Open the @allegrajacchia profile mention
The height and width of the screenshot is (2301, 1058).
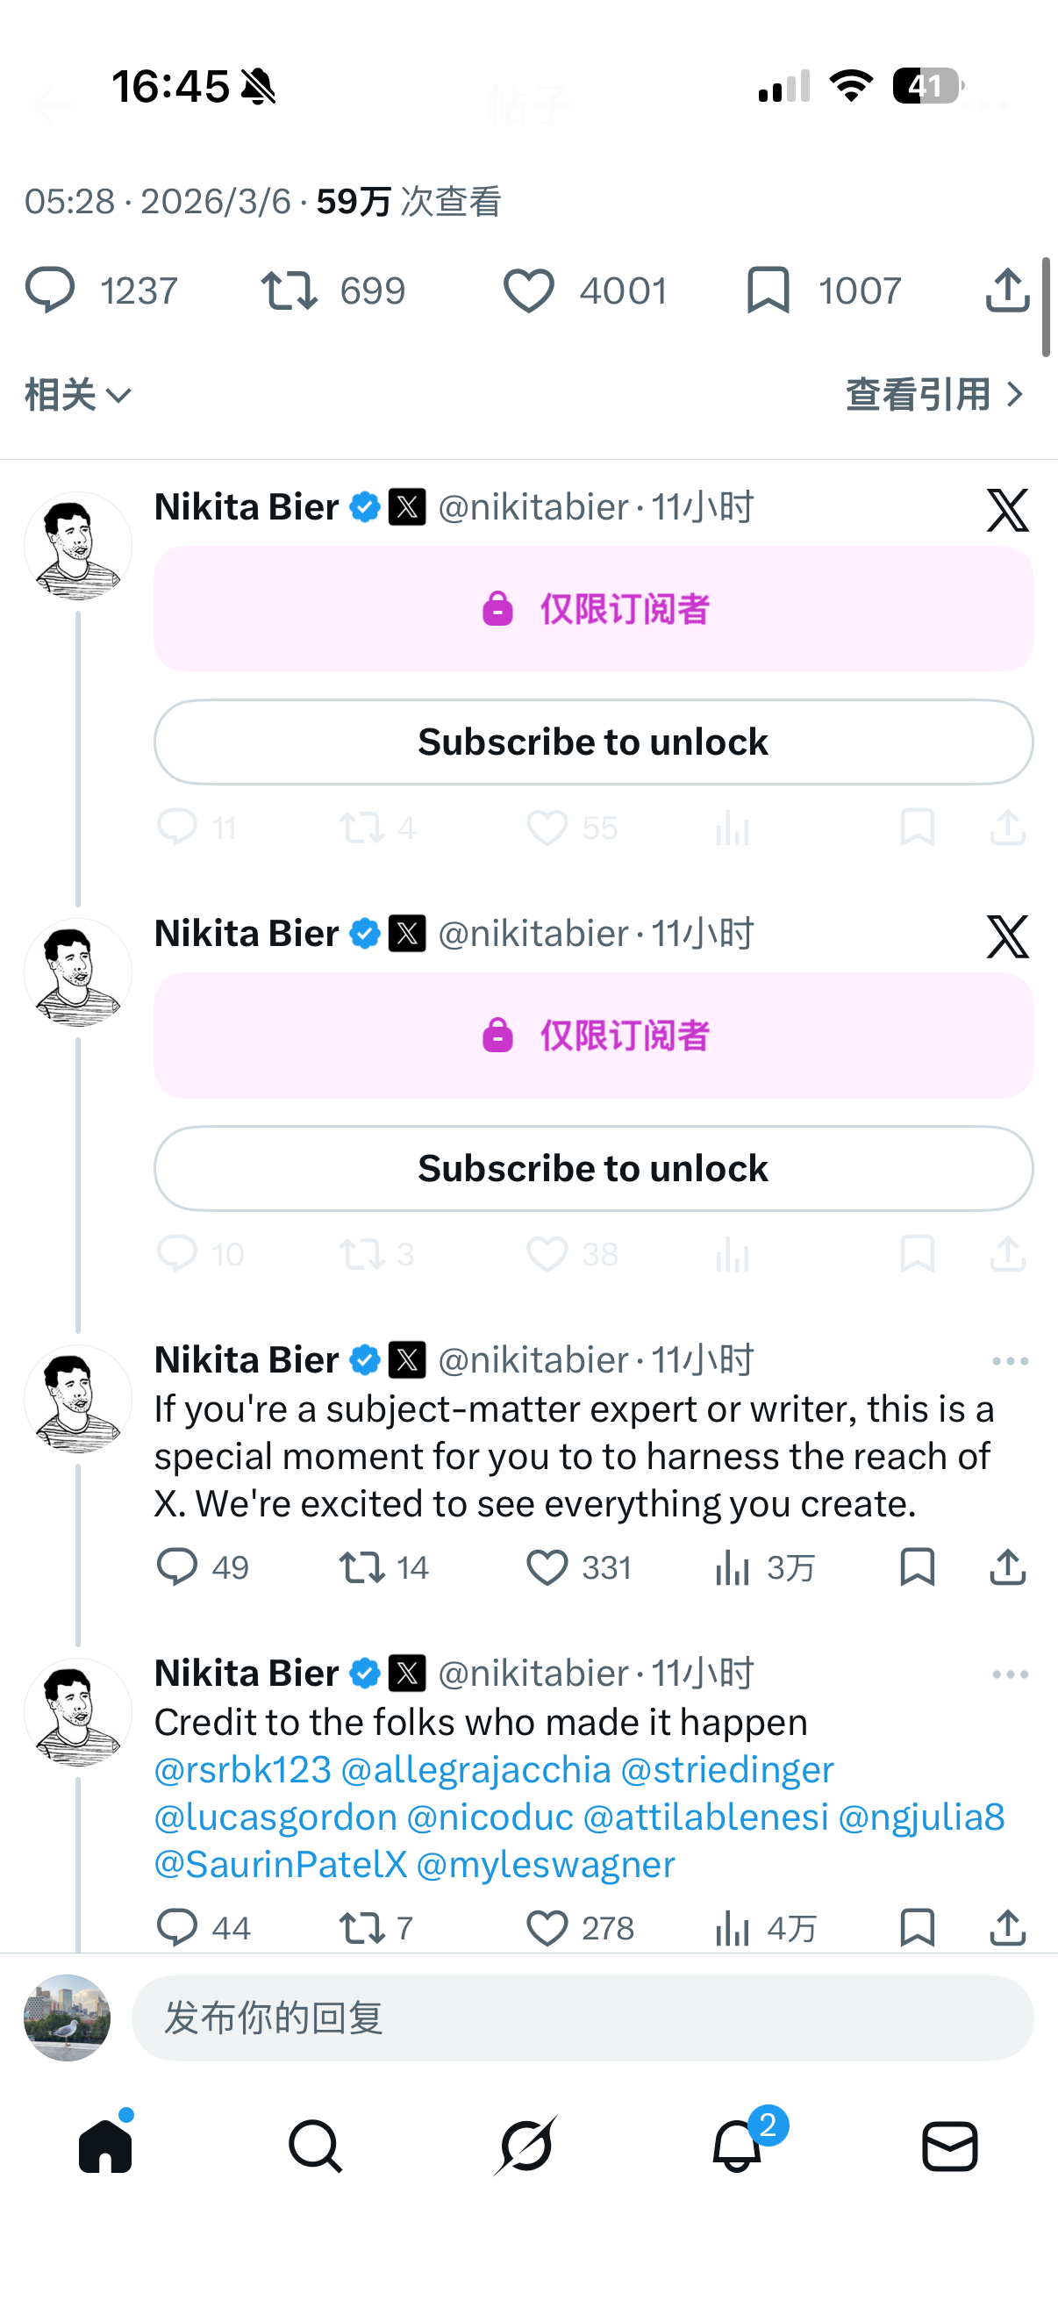click(x=475, y=1770)
